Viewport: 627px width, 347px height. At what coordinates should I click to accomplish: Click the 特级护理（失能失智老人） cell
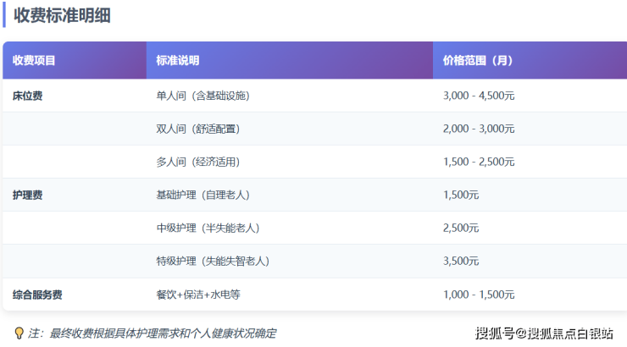pos(213,261)
